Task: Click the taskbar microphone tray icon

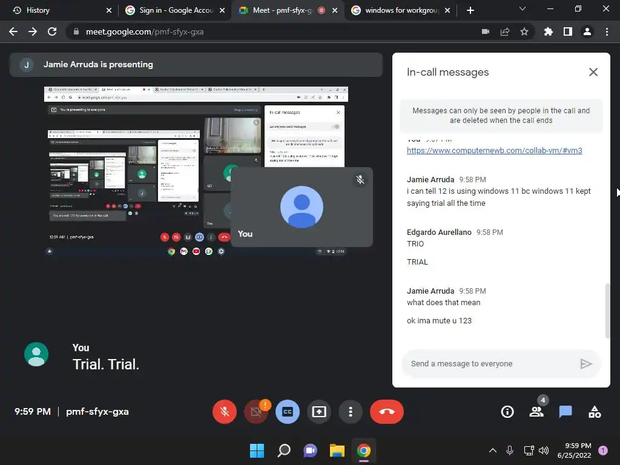Action: [x=510, y=450]
